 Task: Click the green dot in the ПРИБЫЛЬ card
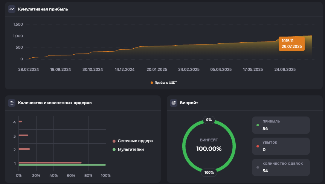coord(258,125)
